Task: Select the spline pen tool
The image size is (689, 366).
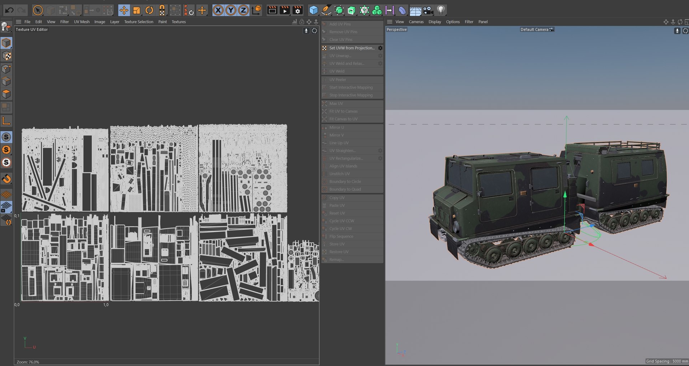Action: pyautogui.click(x=326, y=10)
